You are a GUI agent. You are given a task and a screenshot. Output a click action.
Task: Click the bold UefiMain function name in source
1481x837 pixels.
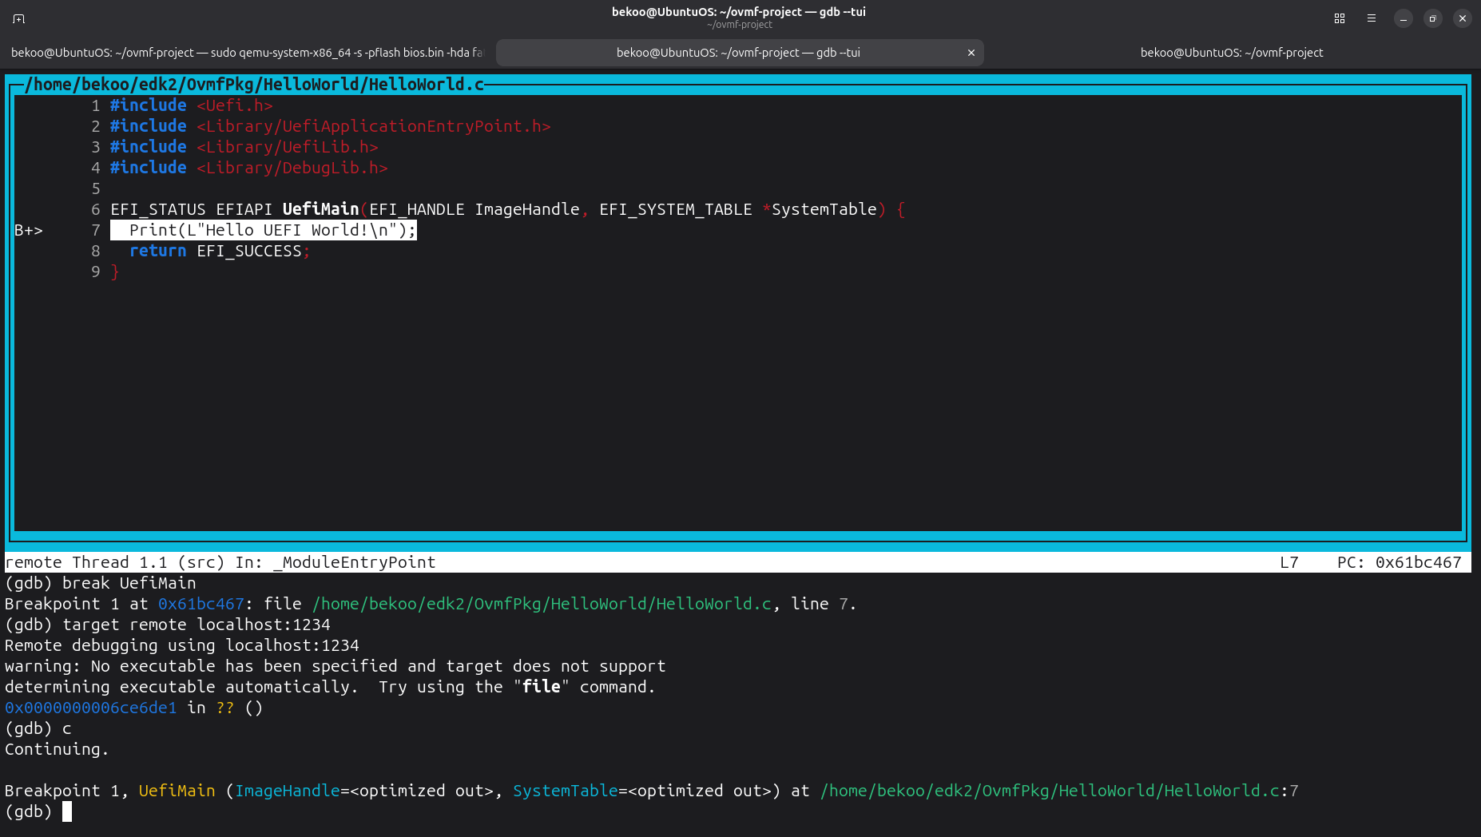click(320, 209)
